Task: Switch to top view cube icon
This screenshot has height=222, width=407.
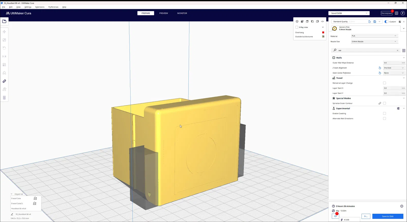Action: [x=307, y=21]
